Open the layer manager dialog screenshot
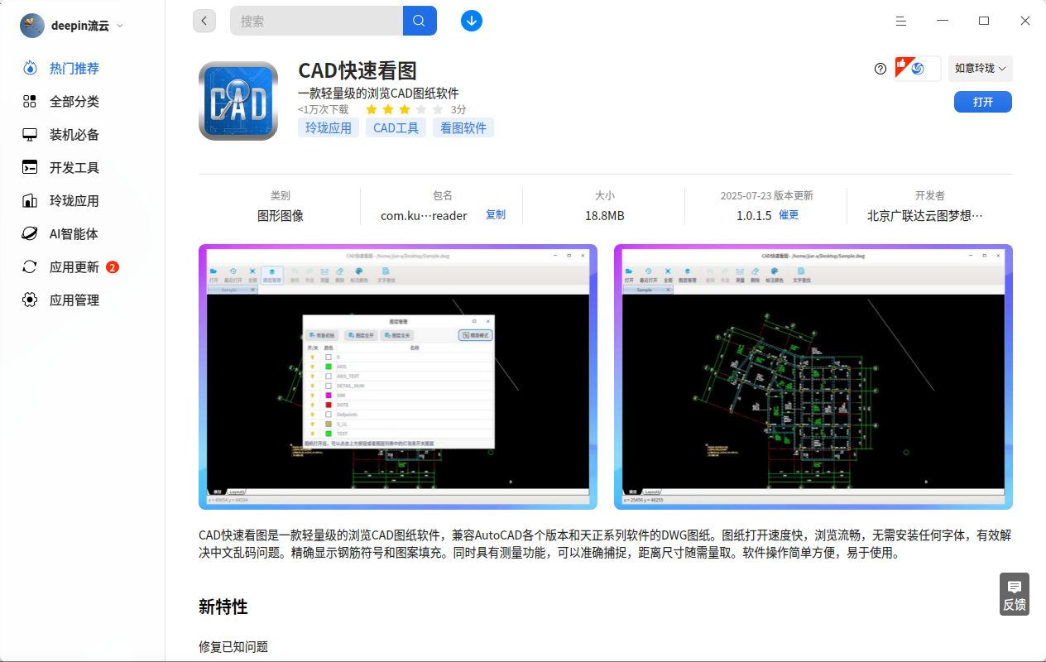Screen dimensions: 1046x662 point(398,377)
